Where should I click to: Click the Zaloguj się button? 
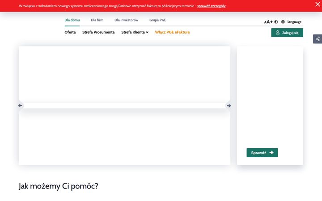(x=287, y=33)
